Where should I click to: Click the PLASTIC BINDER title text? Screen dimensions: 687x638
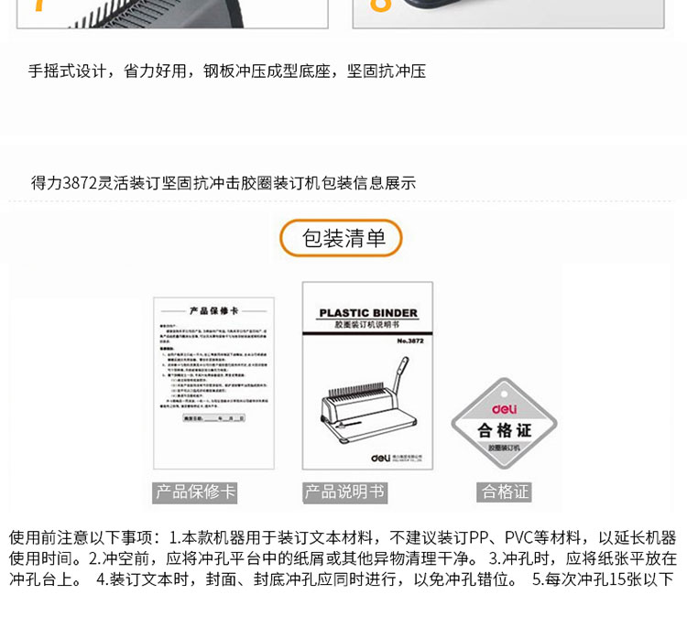(x=368, y=313)
